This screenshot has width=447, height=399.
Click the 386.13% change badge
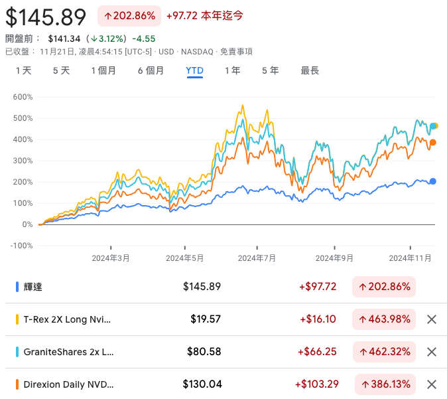(x=385, y=384)
